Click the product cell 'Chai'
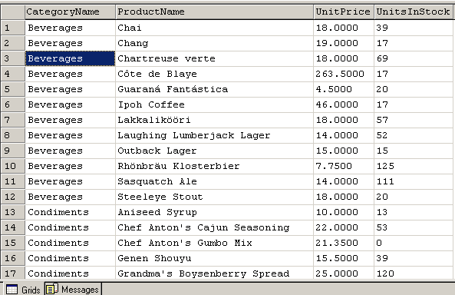Viewport: 455px width, 295px height. tap(214, 28)
